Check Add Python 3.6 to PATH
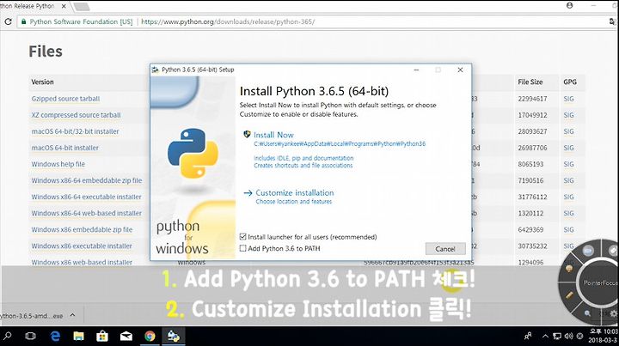Viewport: 619px width, 346px height. pos(242,248)
